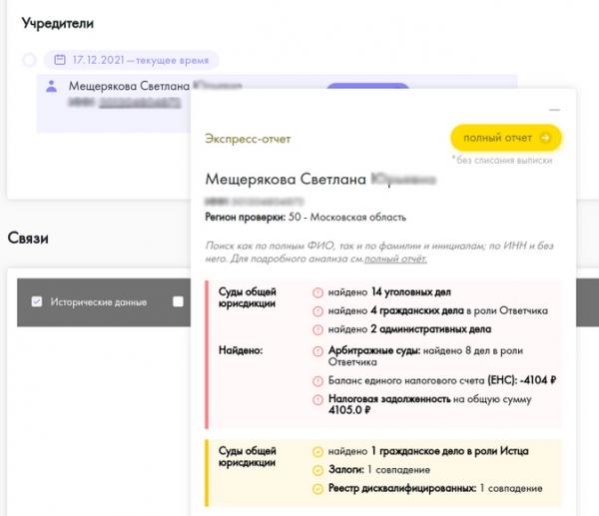Toggle the 'Исторические данные' checkbox
Viewport: 599px width, 516px height.
[x=37, y=301]
